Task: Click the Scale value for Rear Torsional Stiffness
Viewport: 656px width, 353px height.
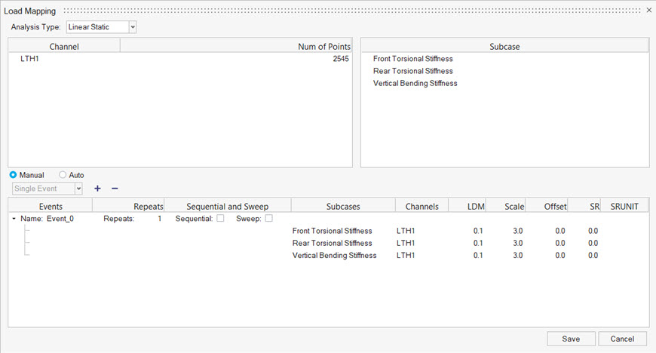Action: 517,243
